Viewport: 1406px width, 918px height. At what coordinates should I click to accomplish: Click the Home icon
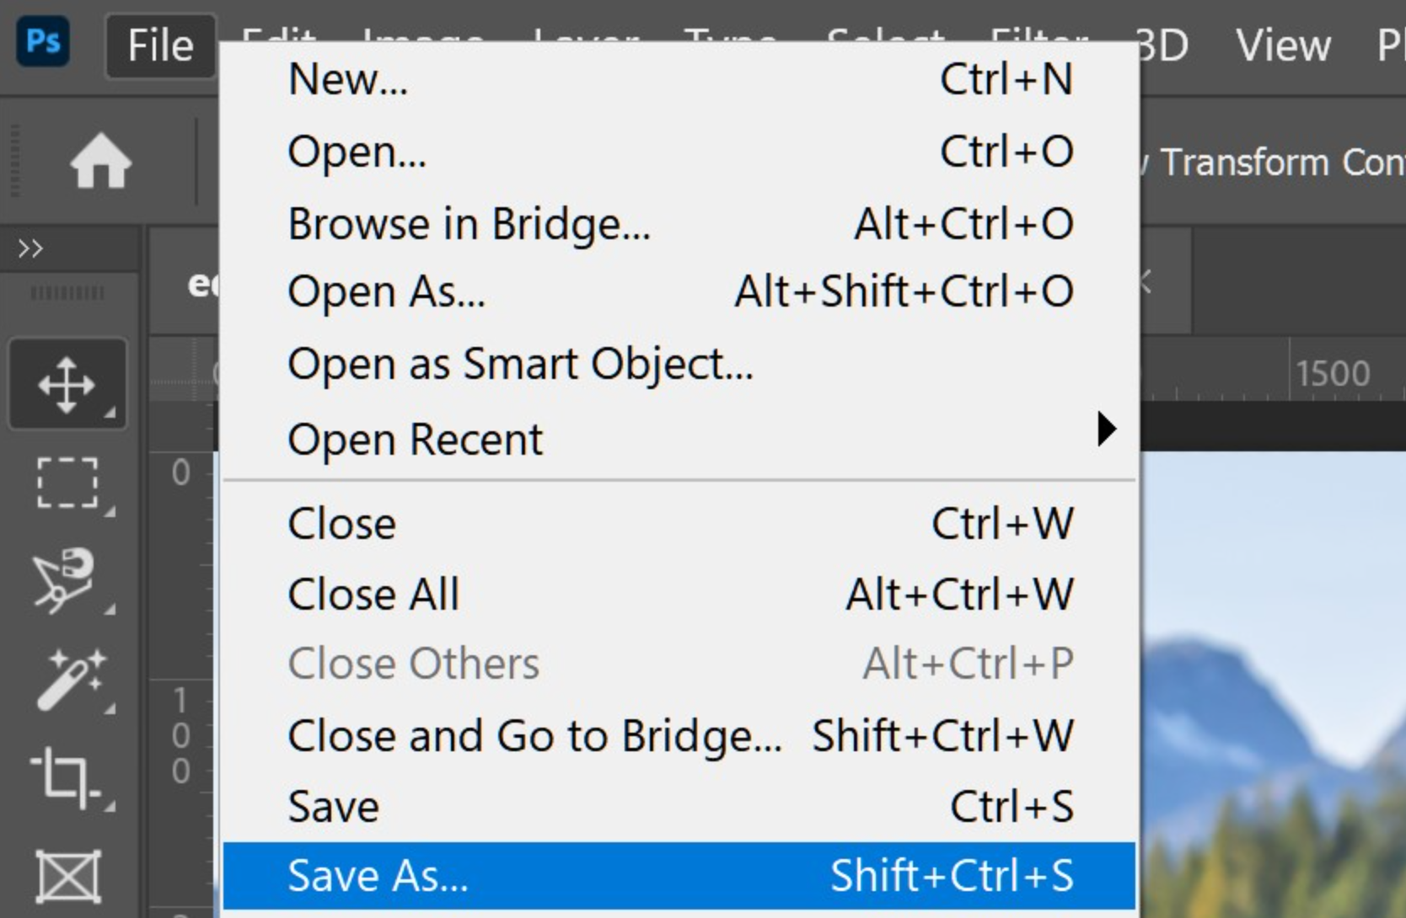point(101,161)
